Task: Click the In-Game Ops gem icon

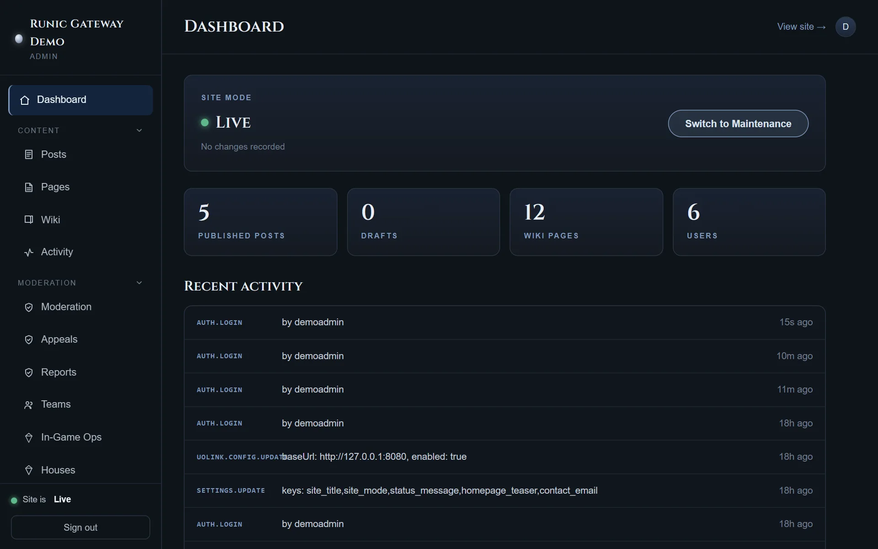Action: coord(29,437)
